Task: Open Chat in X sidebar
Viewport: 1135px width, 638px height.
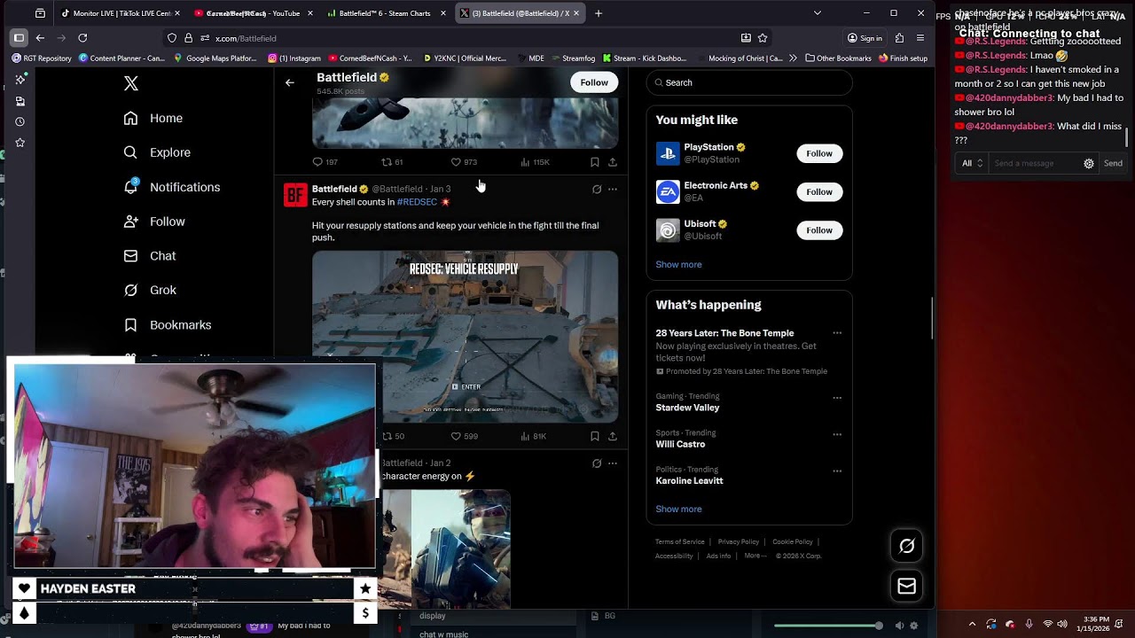Action: tap(150, 256)
